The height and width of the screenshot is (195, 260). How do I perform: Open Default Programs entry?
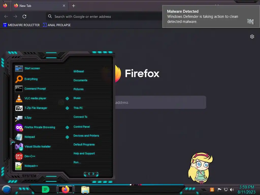click(x=84, y=144)
